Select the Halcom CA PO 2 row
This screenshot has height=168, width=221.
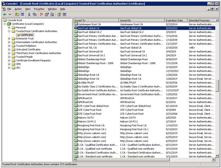tap(144, 121)
